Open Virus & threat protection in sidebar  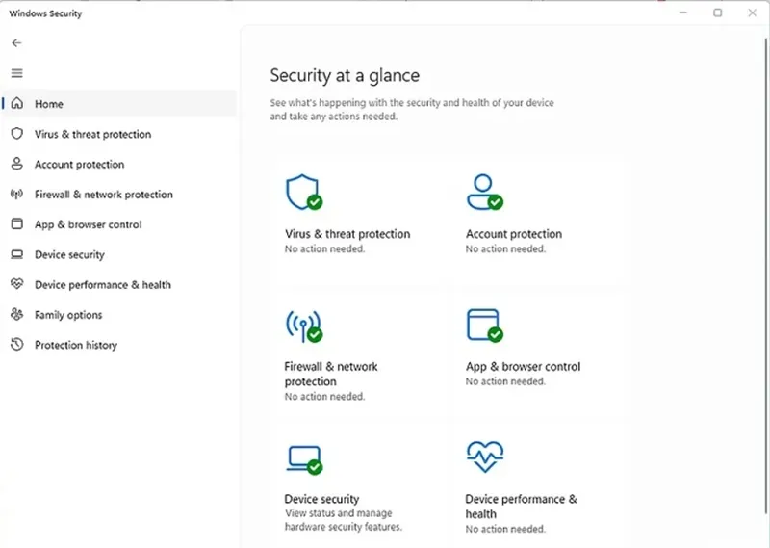[92, 135]
